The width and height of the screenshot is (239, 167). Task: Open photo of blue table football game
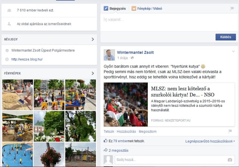(17, 155)
